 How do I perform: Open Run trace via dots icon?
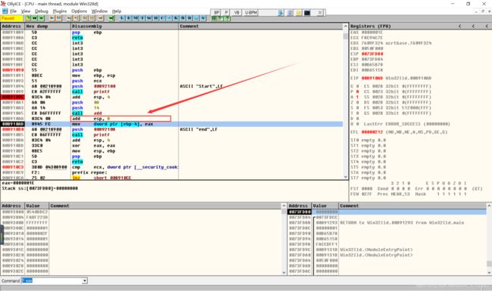click(x=197, y=18)
